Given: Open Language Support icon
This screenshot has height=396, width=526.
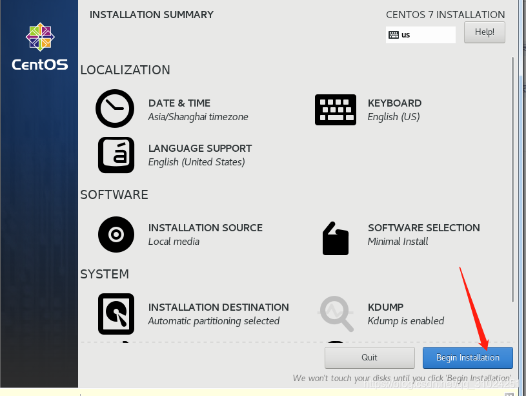Looking at the screenshot, I should coord(116,155).
